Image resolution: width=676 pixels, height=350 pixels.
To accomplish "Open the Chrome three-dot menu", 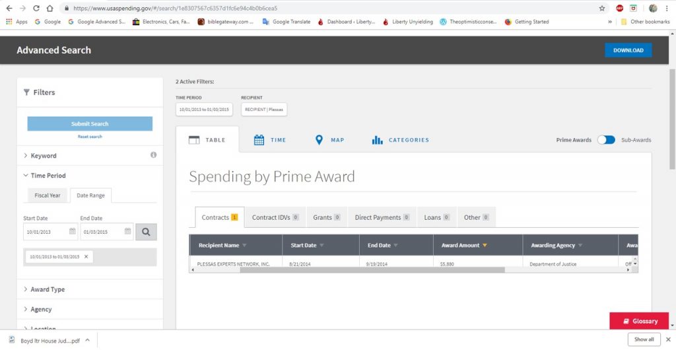I will tap(667, 8).
